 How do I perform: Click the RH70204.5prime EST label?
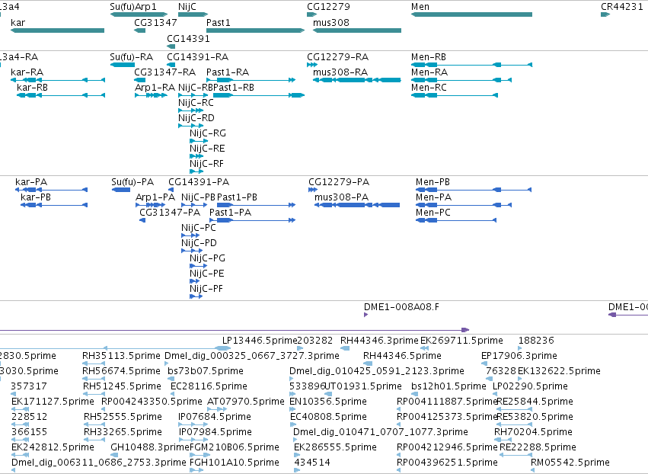tap(533, 432)
